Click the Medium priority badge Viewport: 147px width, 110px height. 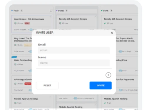coord(28,45)
